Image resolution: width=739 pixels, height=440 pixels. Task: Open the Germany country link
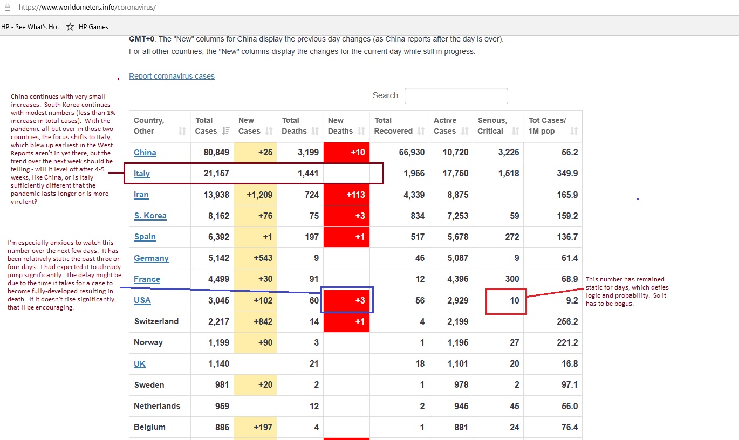coord(151,258)
